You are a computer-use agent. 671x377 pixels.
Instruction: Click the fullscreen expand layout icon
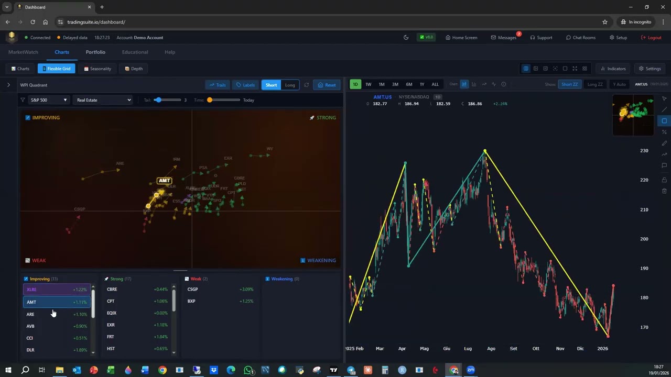(x=575, y=69)
